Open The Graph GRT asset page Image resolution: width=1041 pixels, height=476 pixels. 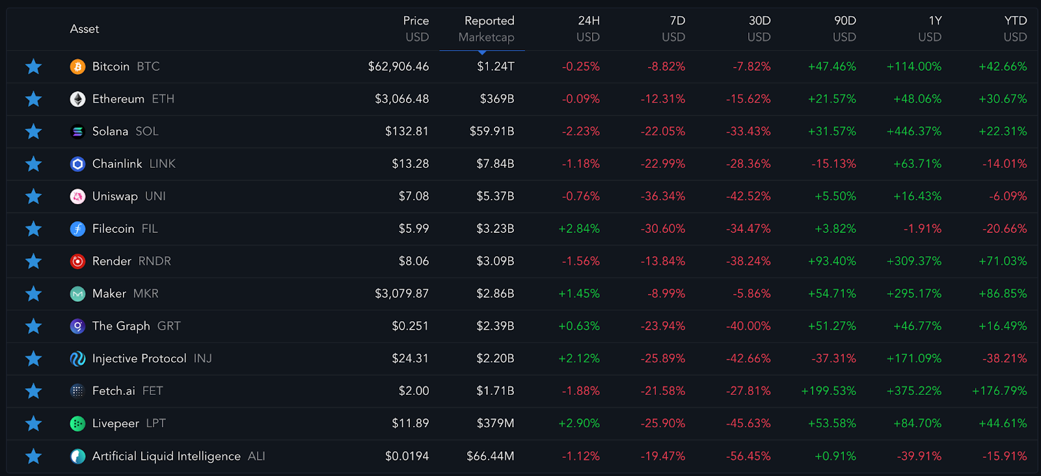[x=137, y=326]
